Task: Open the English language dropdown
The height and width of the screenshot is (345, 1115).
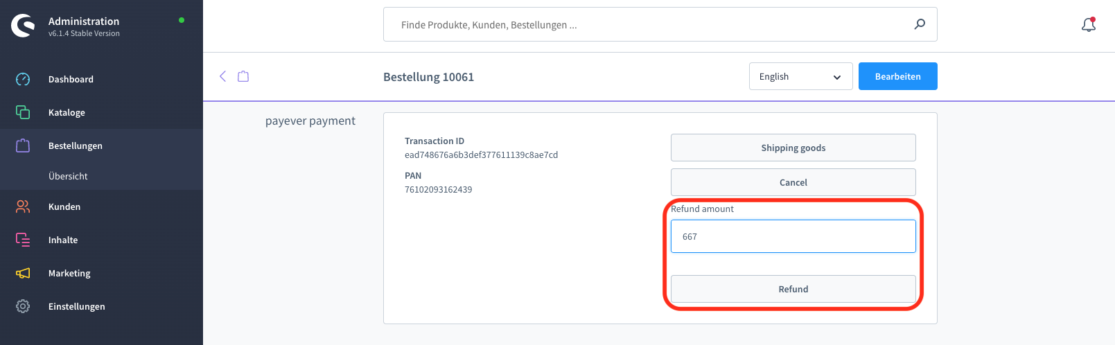Action: point(800,76)
